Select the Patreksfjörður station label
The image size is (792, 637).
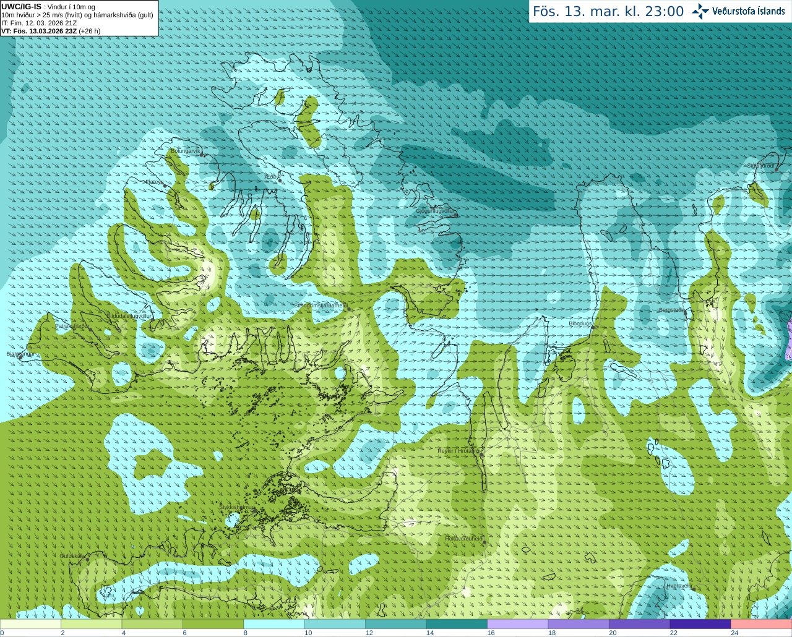click(x=72, y=325)
